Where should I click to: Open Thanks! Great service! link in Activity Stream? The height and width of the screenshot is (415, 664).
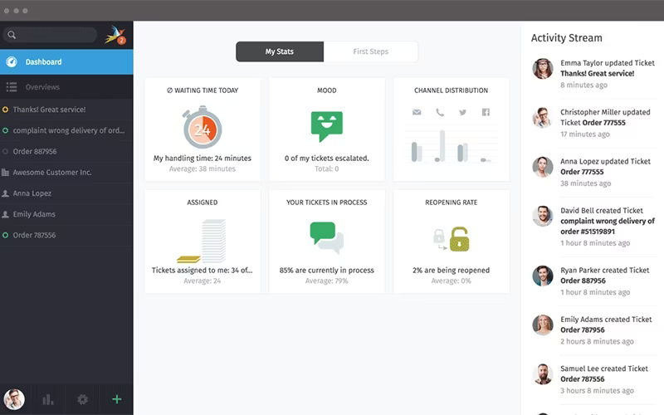pos(597,74)
